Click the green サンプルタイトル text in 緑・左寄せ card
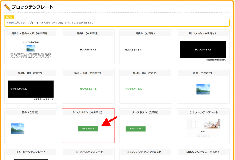Image resolution: width=235 pixels, height=160 pixels. pyautogui.click(x=134, y=89)
